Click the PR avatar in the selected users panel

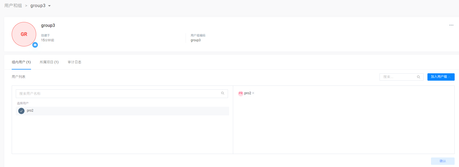(241, 93)
